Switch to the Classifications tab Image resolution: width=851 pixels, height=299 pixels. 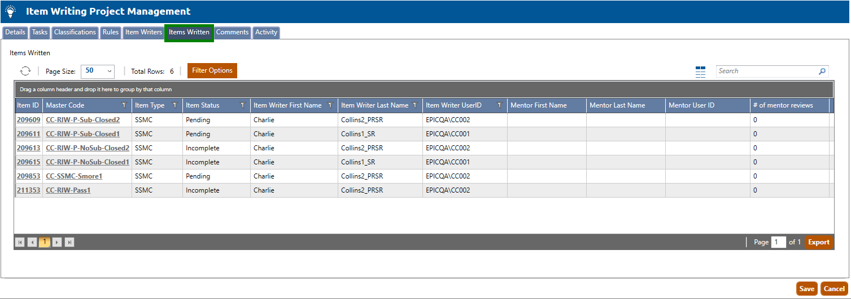(75, 32)
